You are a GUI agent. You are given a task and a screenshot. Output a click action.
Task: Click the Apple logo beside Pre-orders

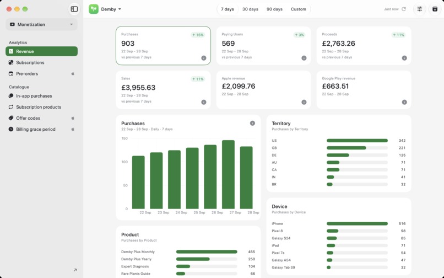[x=73, y=73]
